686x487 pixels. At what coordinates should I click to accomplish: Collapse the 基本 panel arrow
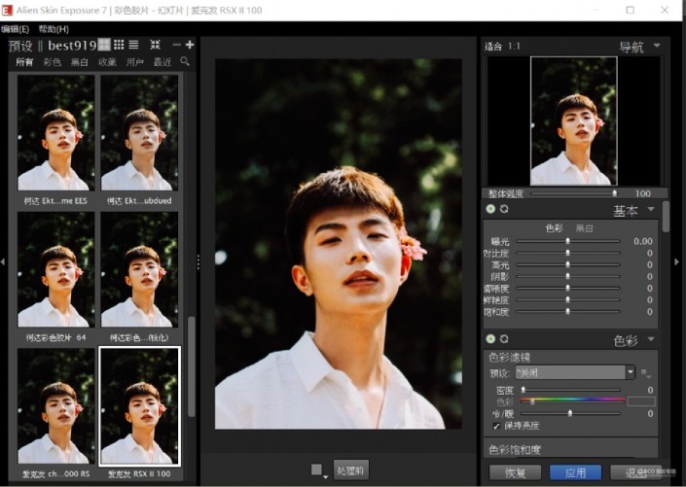coord(651,209)
